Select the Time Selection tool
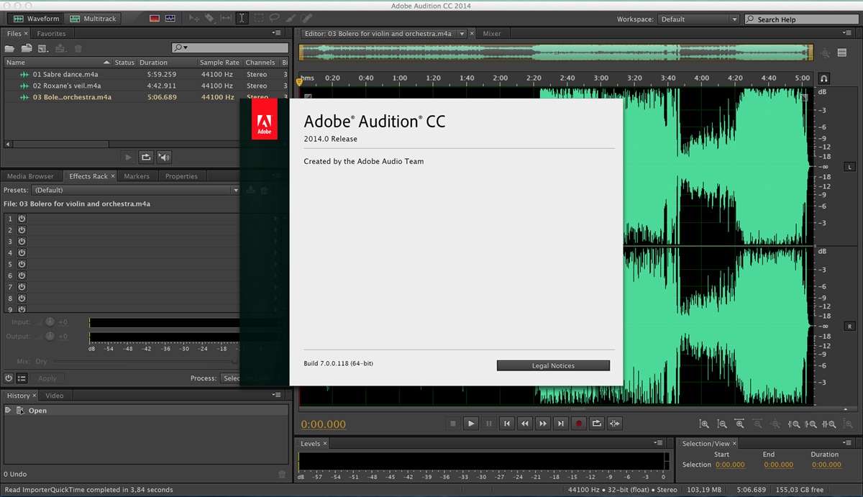863x497 pixels. 242,19
